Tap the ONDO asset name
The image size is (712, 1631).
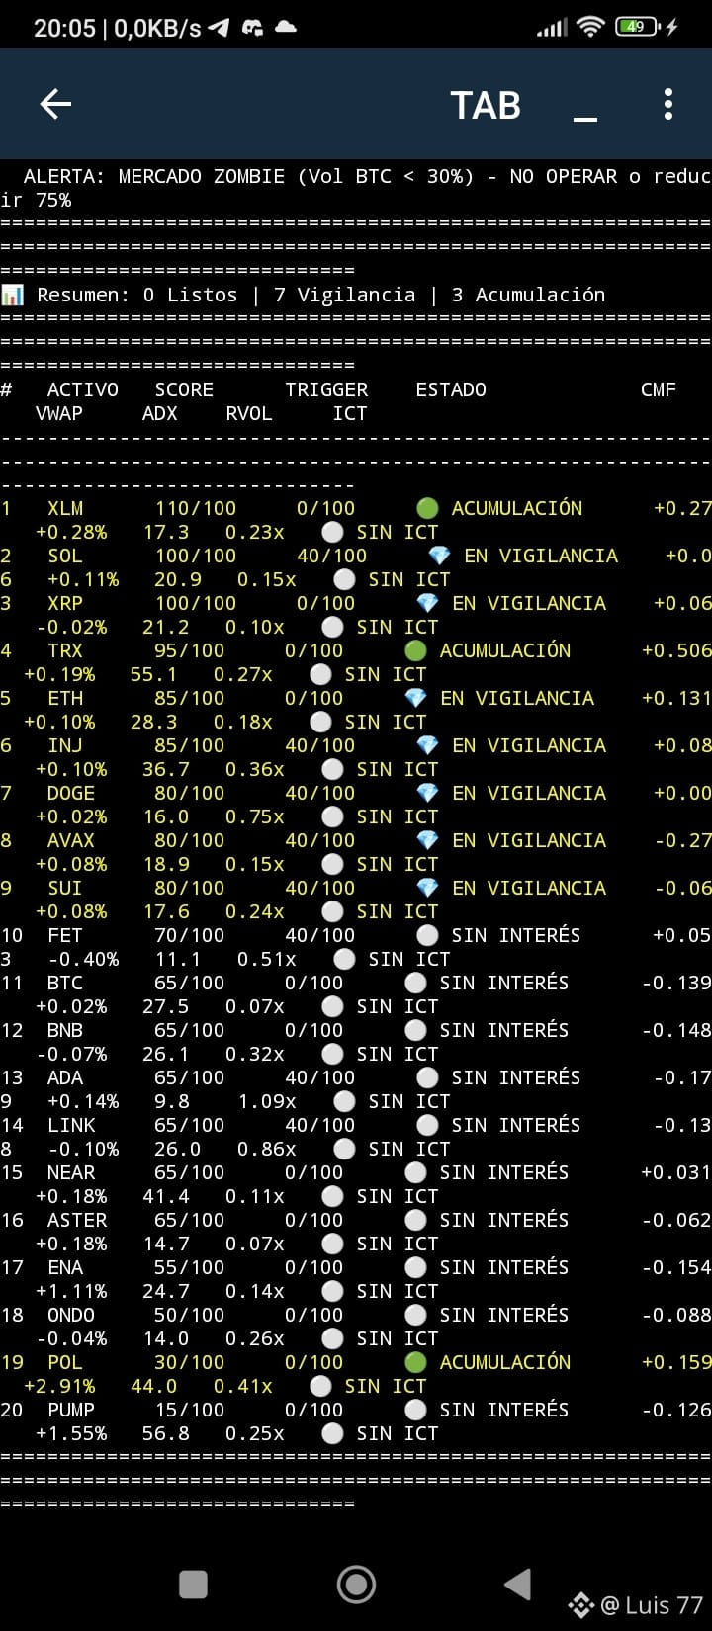tap(71, 1316)
